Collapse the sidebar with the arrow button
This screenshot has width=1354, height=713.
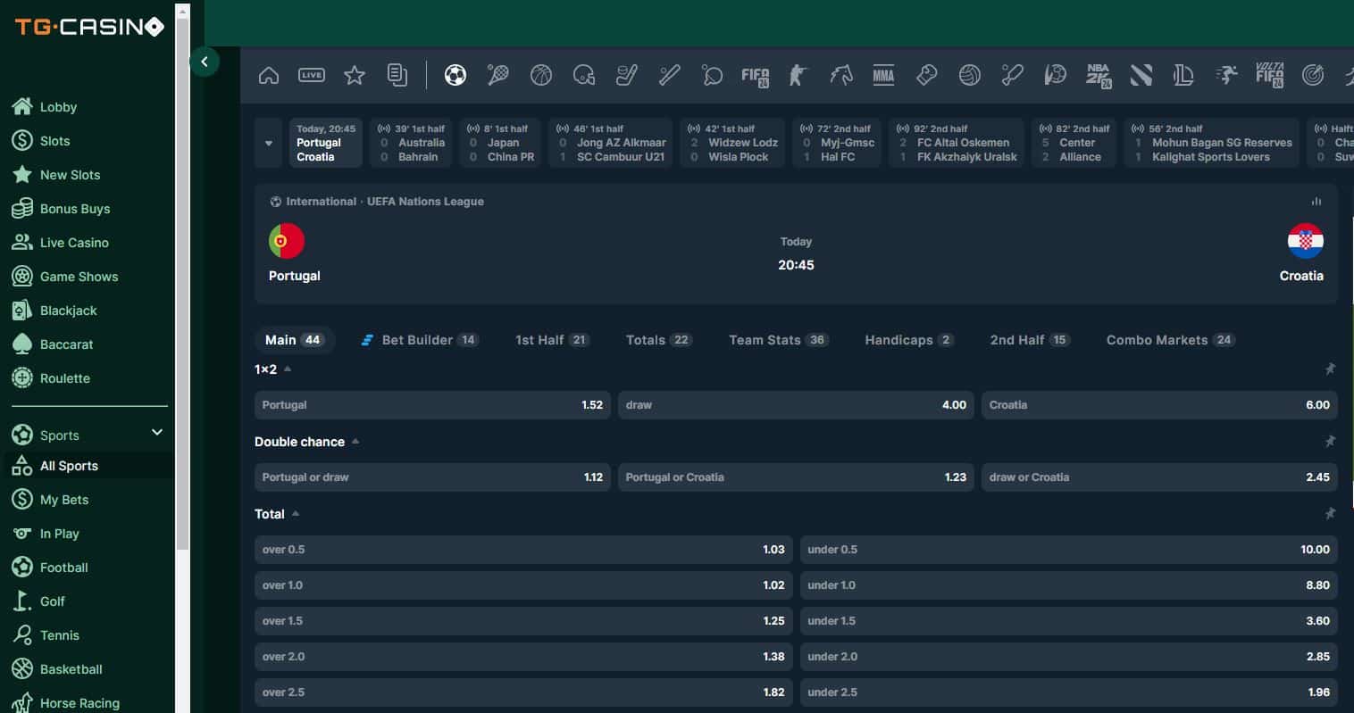tap(205, 62)
